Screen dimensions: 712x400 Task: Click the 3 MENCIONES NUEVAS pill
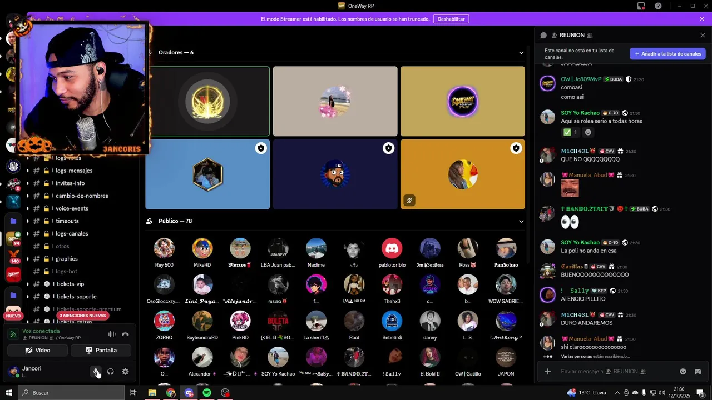(82, 316)
